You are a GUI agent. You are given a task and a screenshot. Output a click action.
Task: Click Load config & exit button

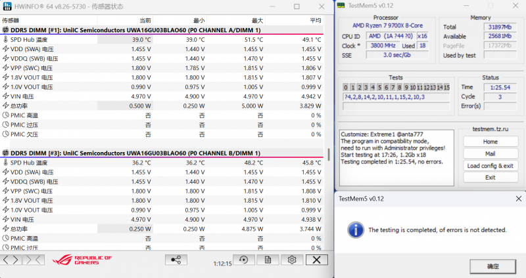(x=490, y=165)
